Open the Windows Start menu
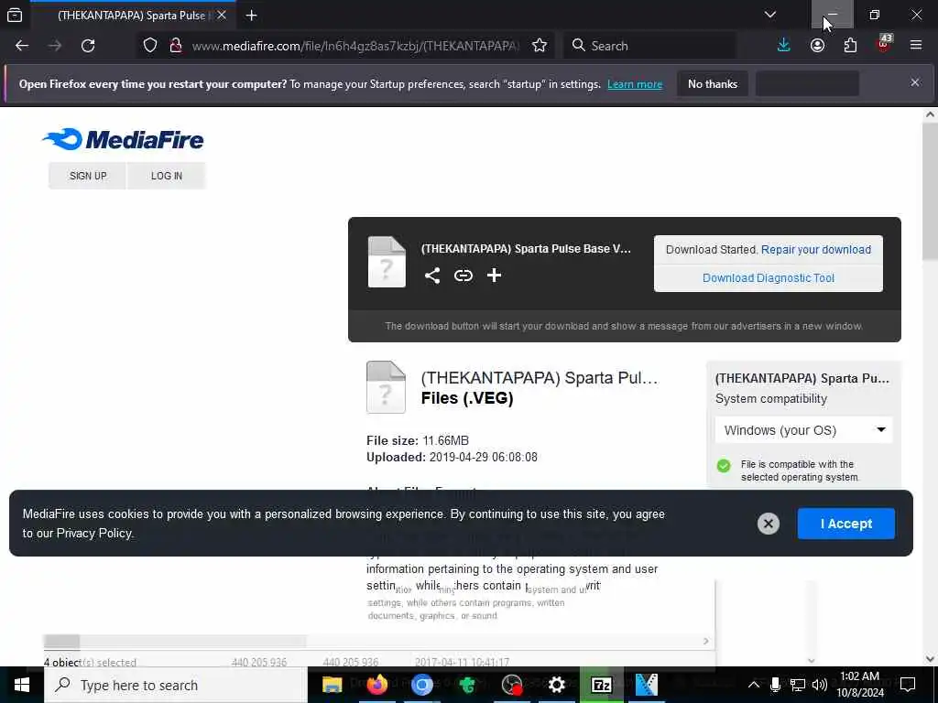The width and height of the screenshot is (938, 703). tap(22, 685)
